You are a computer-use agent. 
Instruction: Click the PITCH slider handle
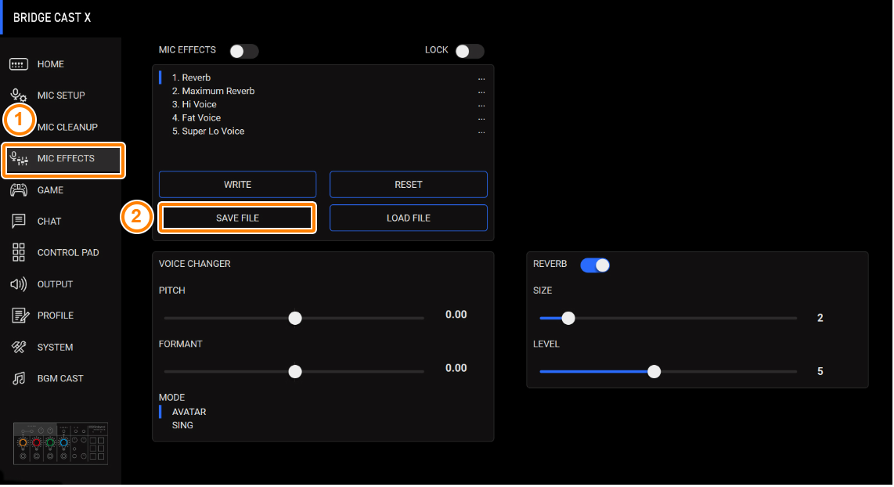(x=295, y=318)
